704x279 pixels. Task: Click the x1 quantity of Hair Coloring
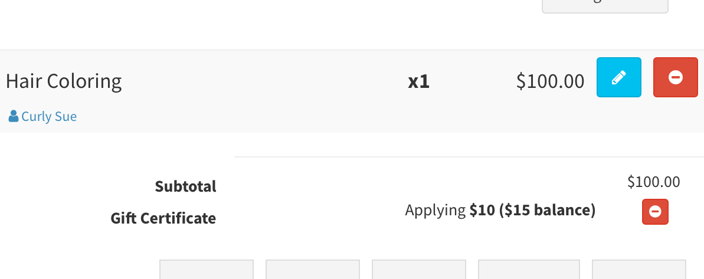[418, 81]
